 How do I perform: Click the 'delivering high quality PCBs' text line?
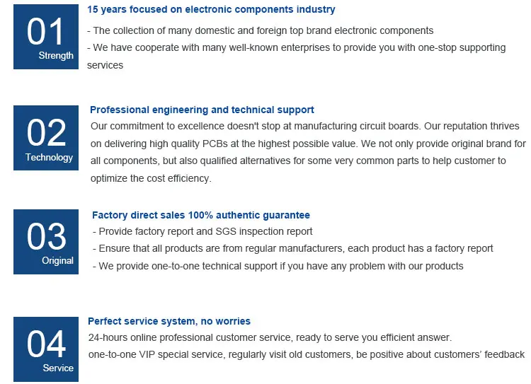(308, 144)
